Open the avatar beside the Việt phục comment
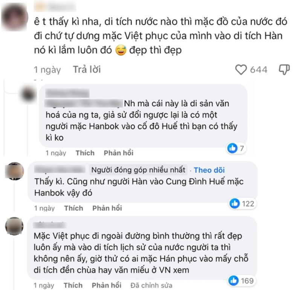 [x=15, y=226]
